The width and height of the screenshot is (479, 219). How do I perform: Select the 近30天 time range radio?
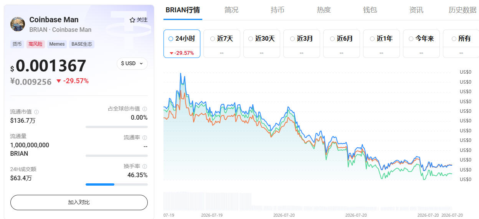pyautogui.click(x=251, y=39)
